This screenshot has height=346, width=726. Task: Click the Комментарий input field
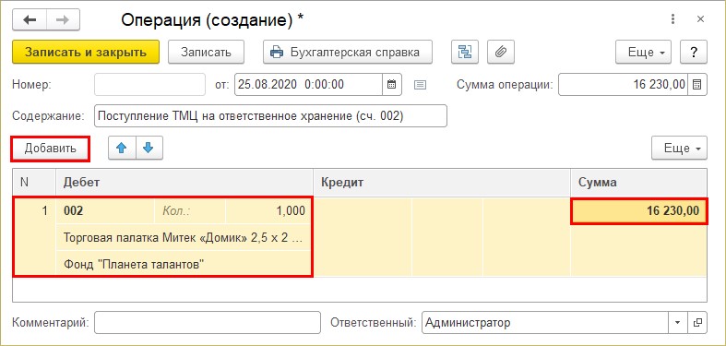click(x=208, y=322)
